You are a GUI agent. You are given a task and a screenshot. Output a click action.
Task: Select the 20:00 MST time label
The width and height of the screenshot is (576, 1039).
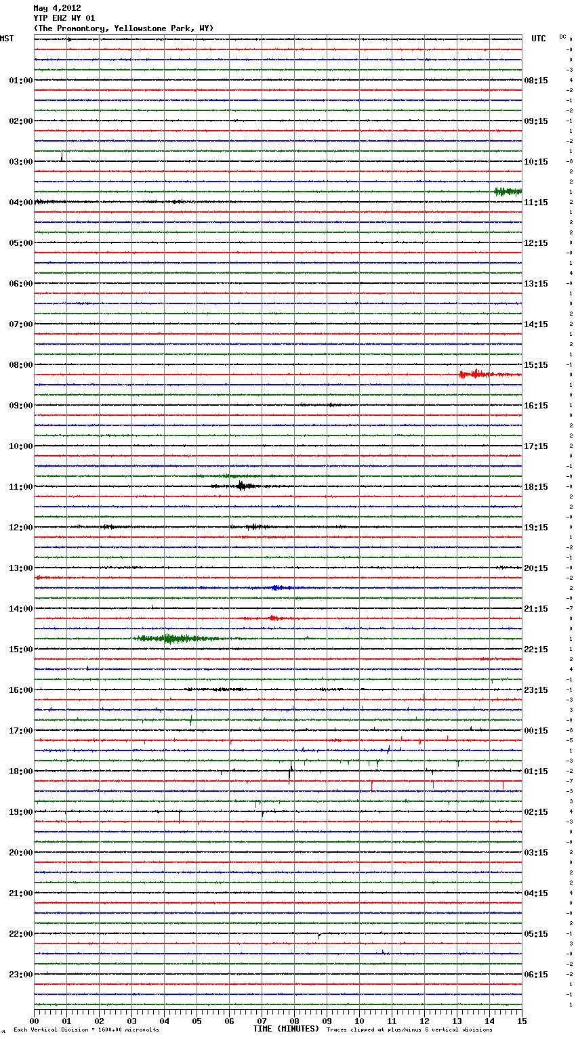(20, 853)
